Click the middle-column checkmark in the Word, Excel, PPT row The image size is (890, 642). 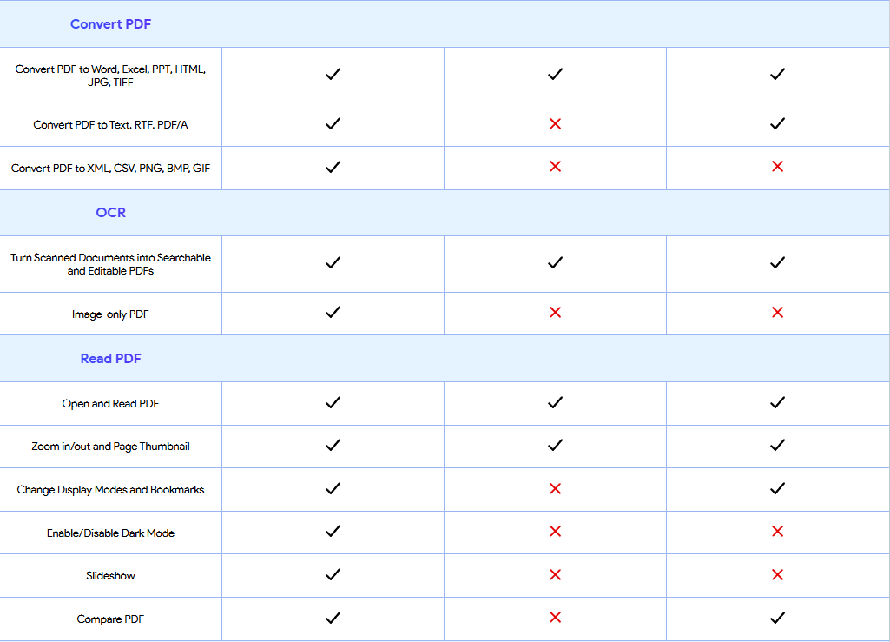coord(555,74)
